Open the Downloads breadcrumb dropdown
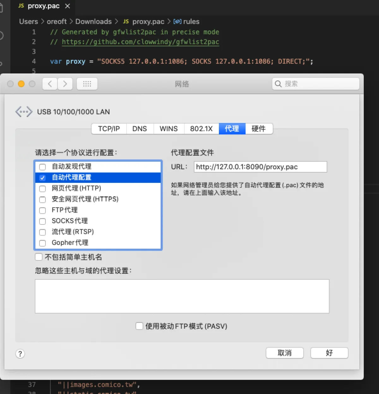The width and height of the screenshot is (379, 394). (93, 21)
